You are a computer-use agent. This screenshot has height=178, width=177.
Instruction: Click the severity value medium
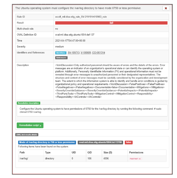point(60,47)
